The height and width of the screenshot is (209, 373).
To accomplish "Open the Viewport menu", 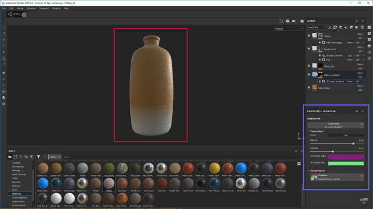I will click(x=44, y=8).
